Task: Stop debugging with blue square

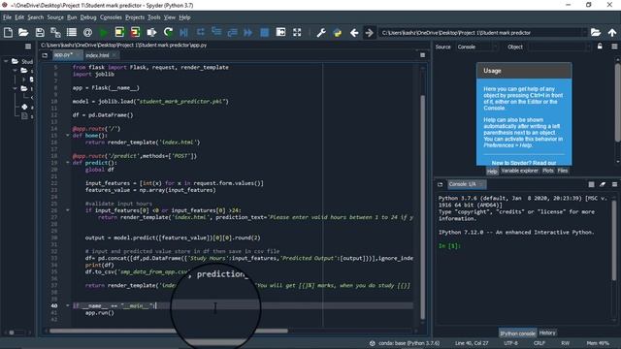Action: 264,32
